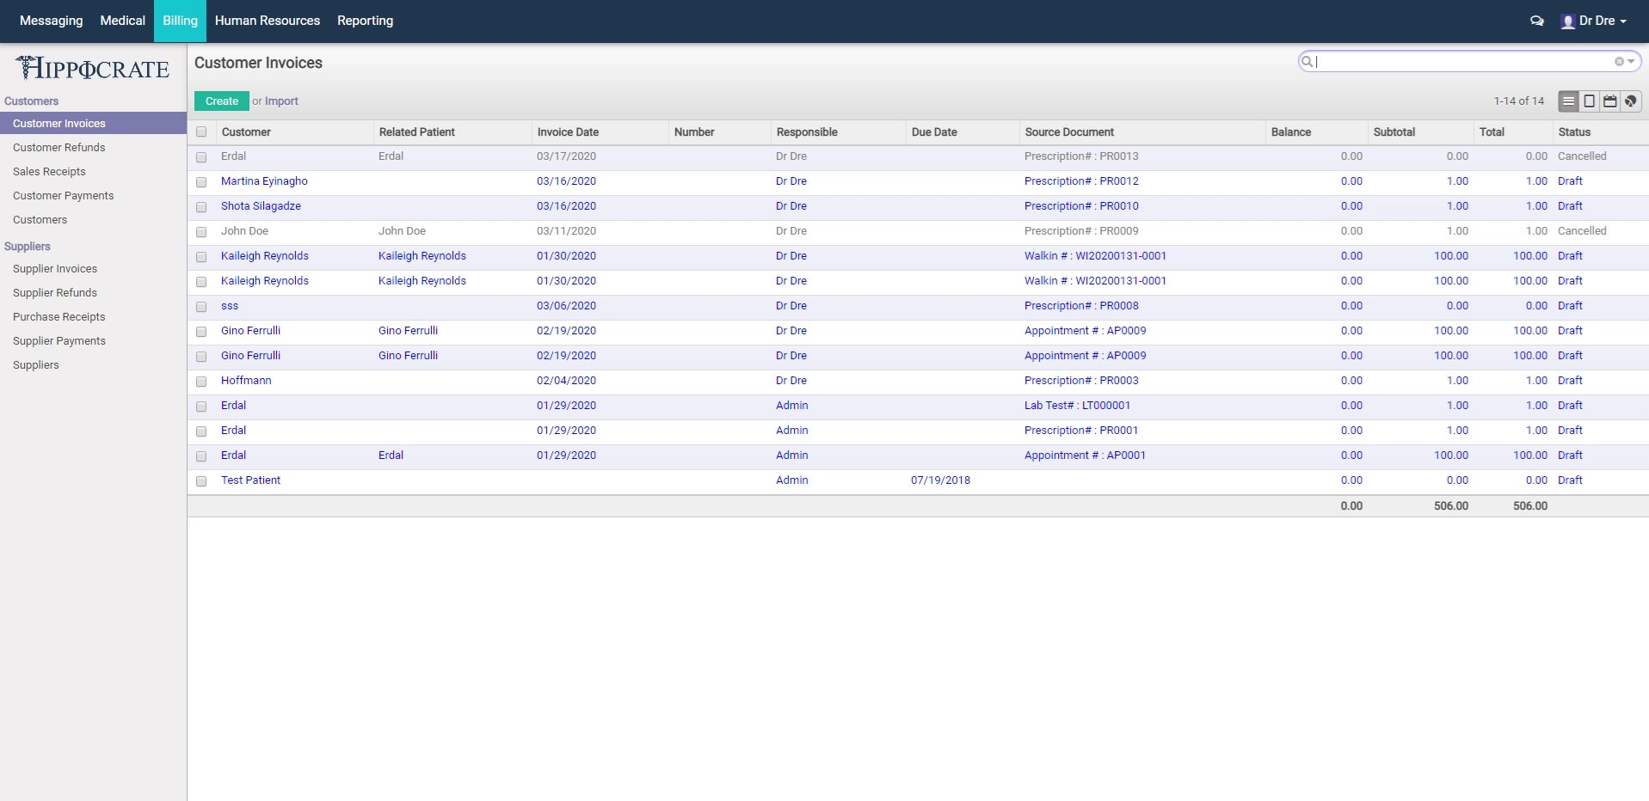Open the Human Resources menu
Image resolution: width=1649 pixels, height=801 pixels.
point(267,20)
